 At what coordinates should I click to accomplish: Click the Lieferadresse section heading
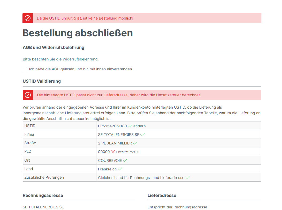pos(162,196)
